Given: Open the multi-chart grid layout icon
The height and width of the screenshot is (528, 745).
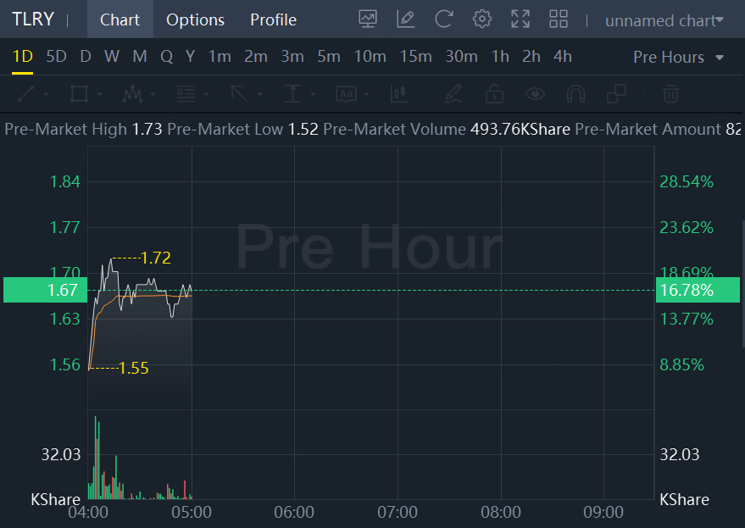Looking at the screenshot, I should (x=559, y=19).
